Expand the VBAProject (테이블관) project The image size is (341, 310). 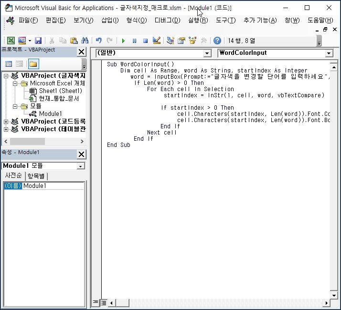click(x=6, y=129)
